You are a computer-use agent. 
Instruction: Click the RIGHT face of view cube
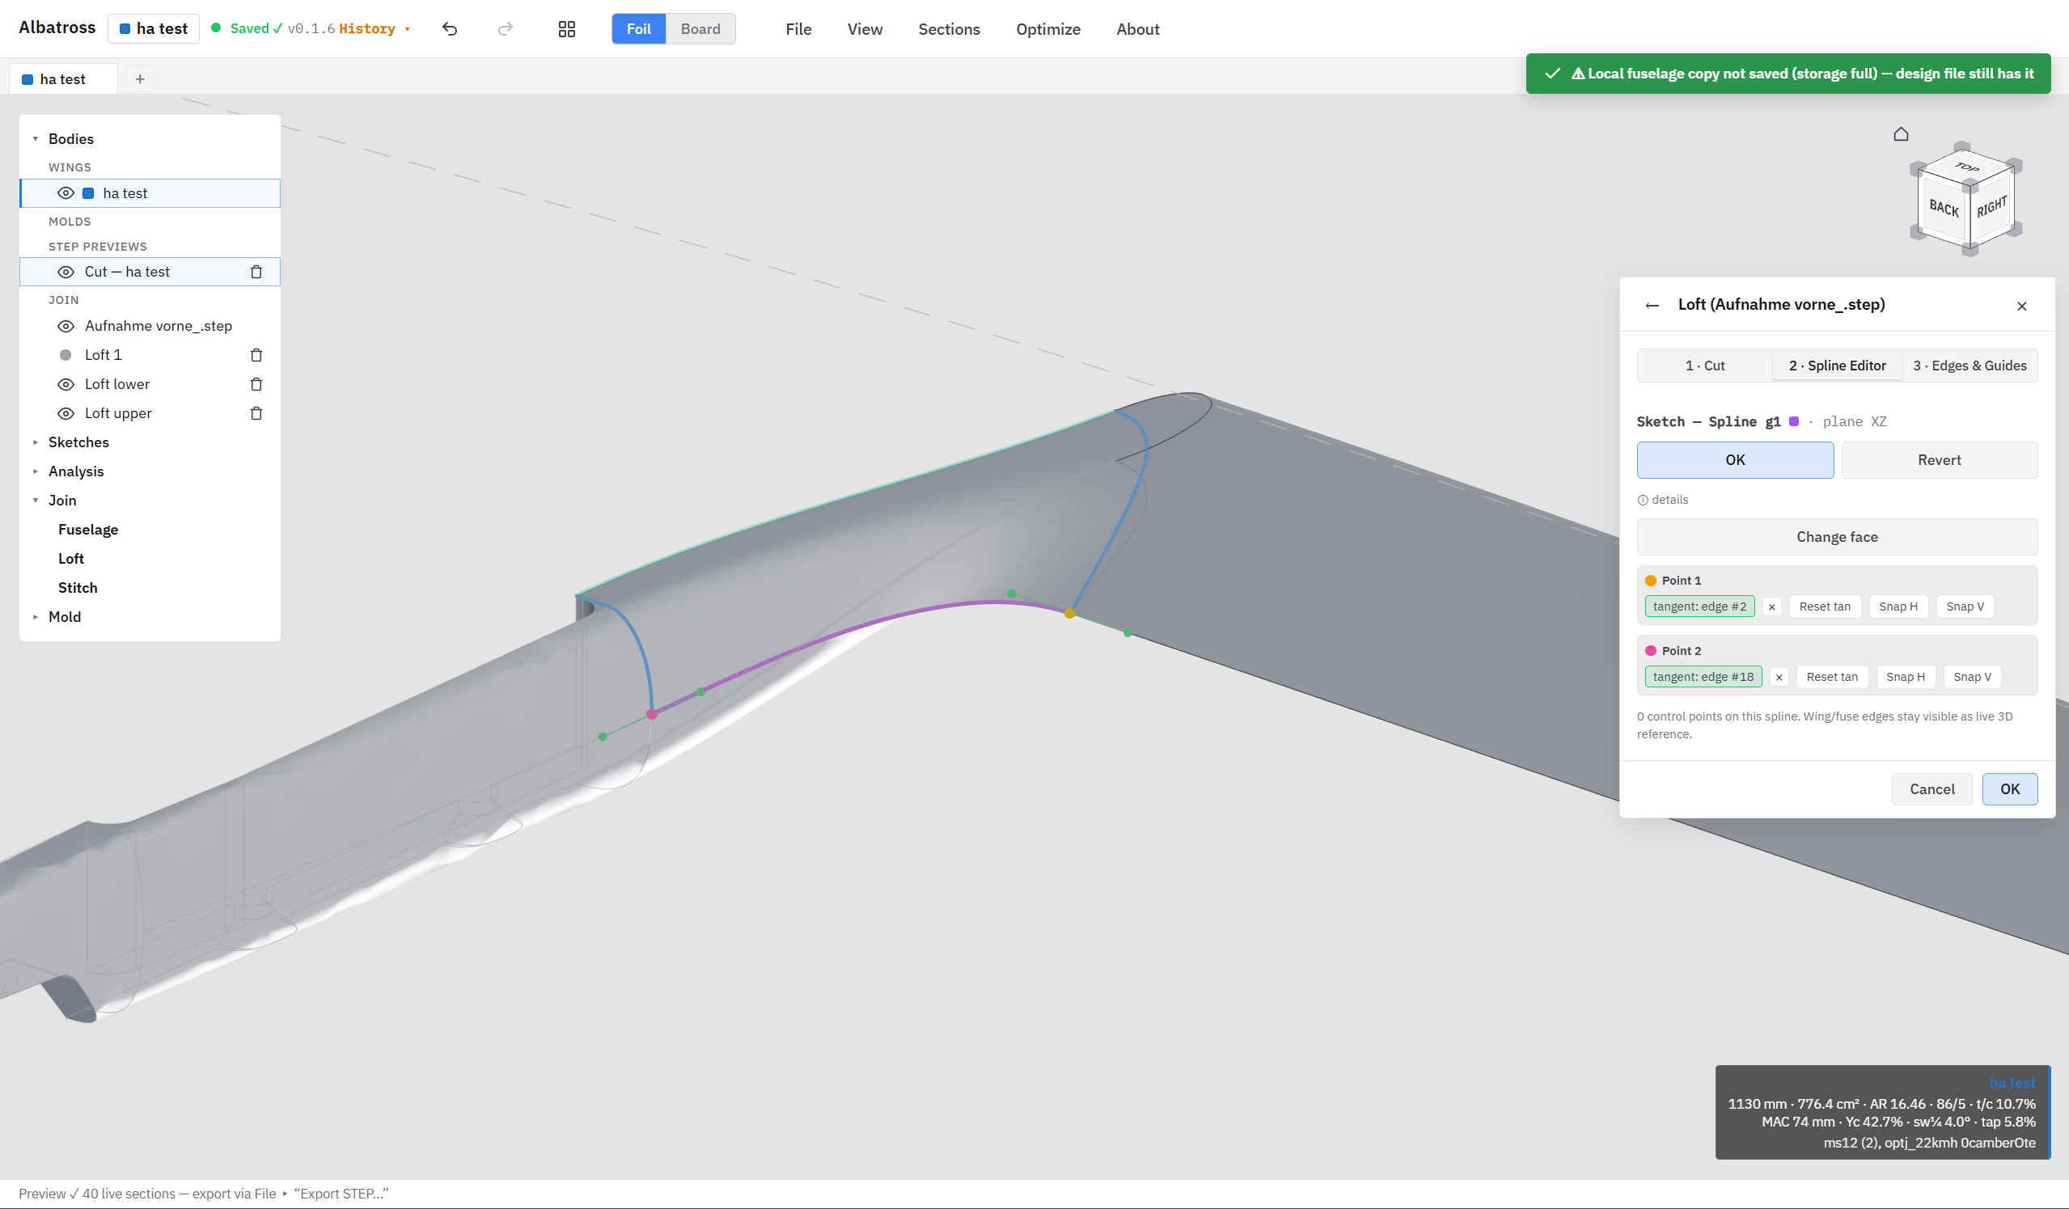pos(1991,207)
